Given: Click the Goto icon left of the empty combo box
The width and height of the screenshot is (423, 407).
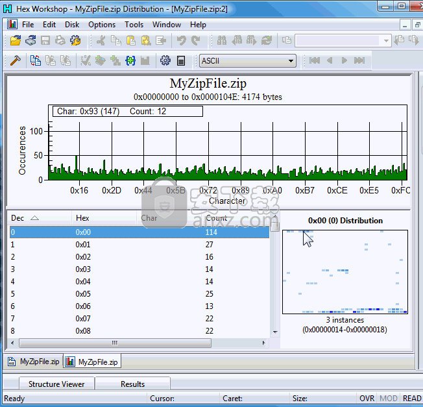Looking at the screenshot, I should (287, 40).
